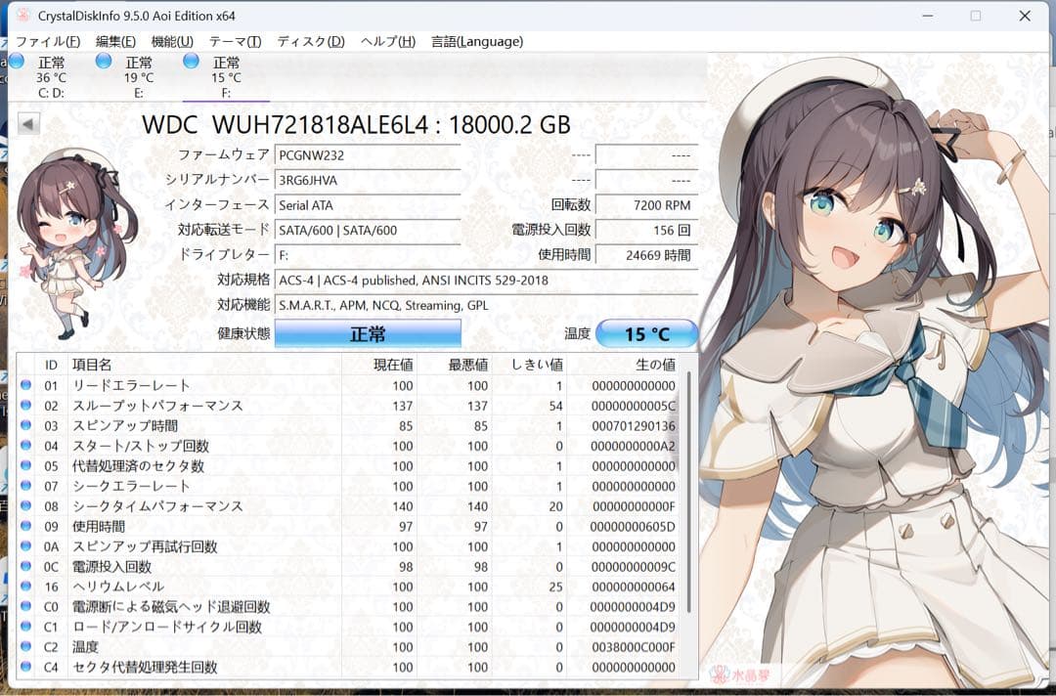Screen dimensions: 1056x696
Task: Open the 言語(Language) dropdown menu
Action: click(476, 41)
